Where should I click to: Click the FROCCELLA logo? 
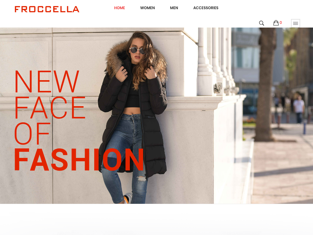47,9
